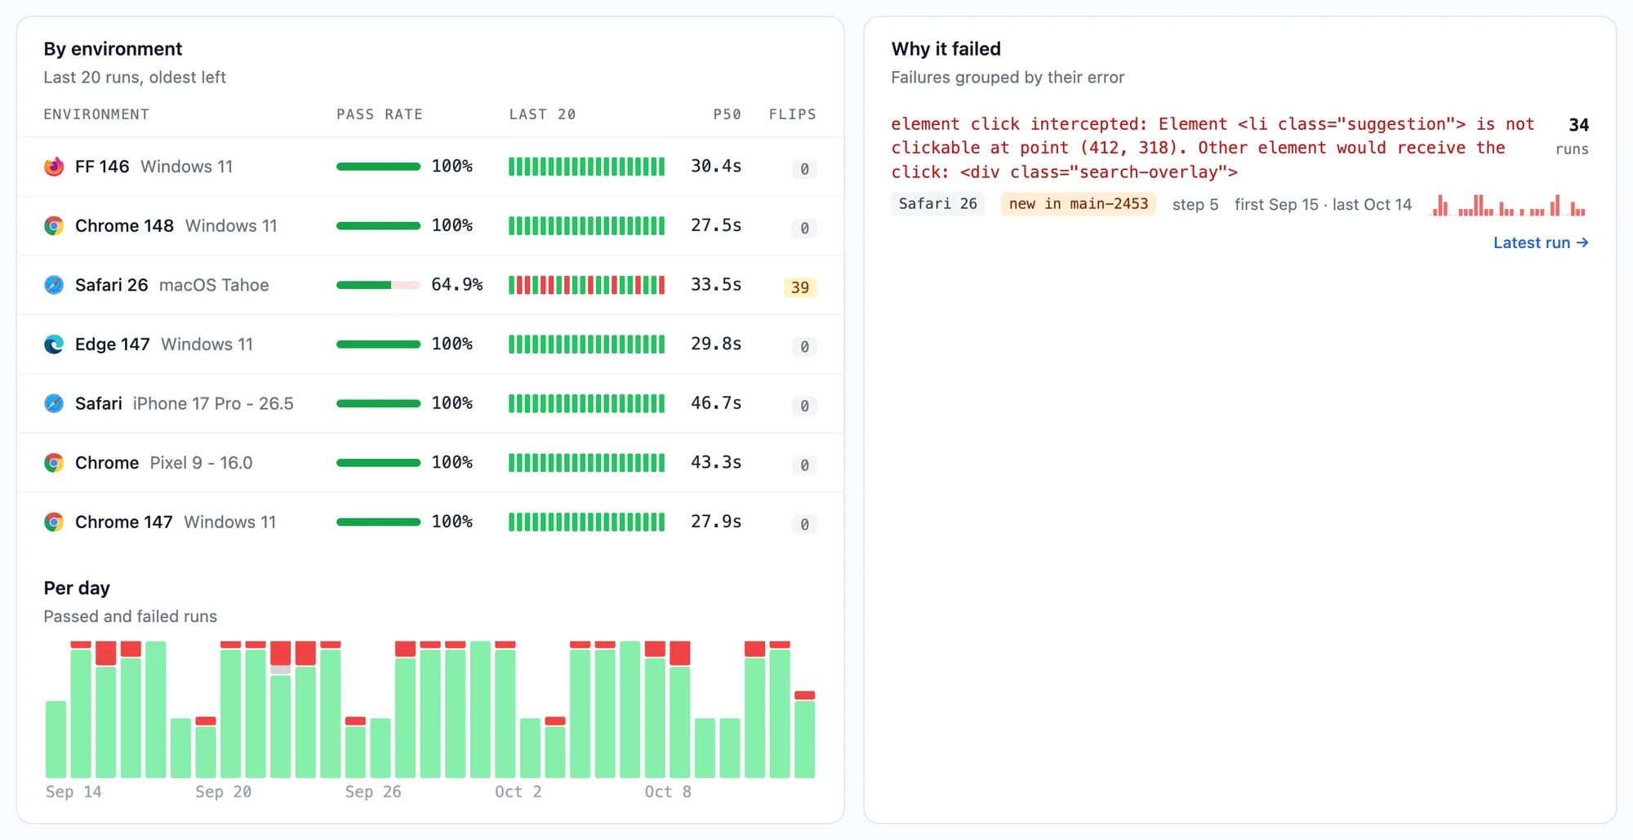Click the element click intercepted error message
Image resolution: width=1633 pixels, height=840 pixels.
[x=1213, y=148]
